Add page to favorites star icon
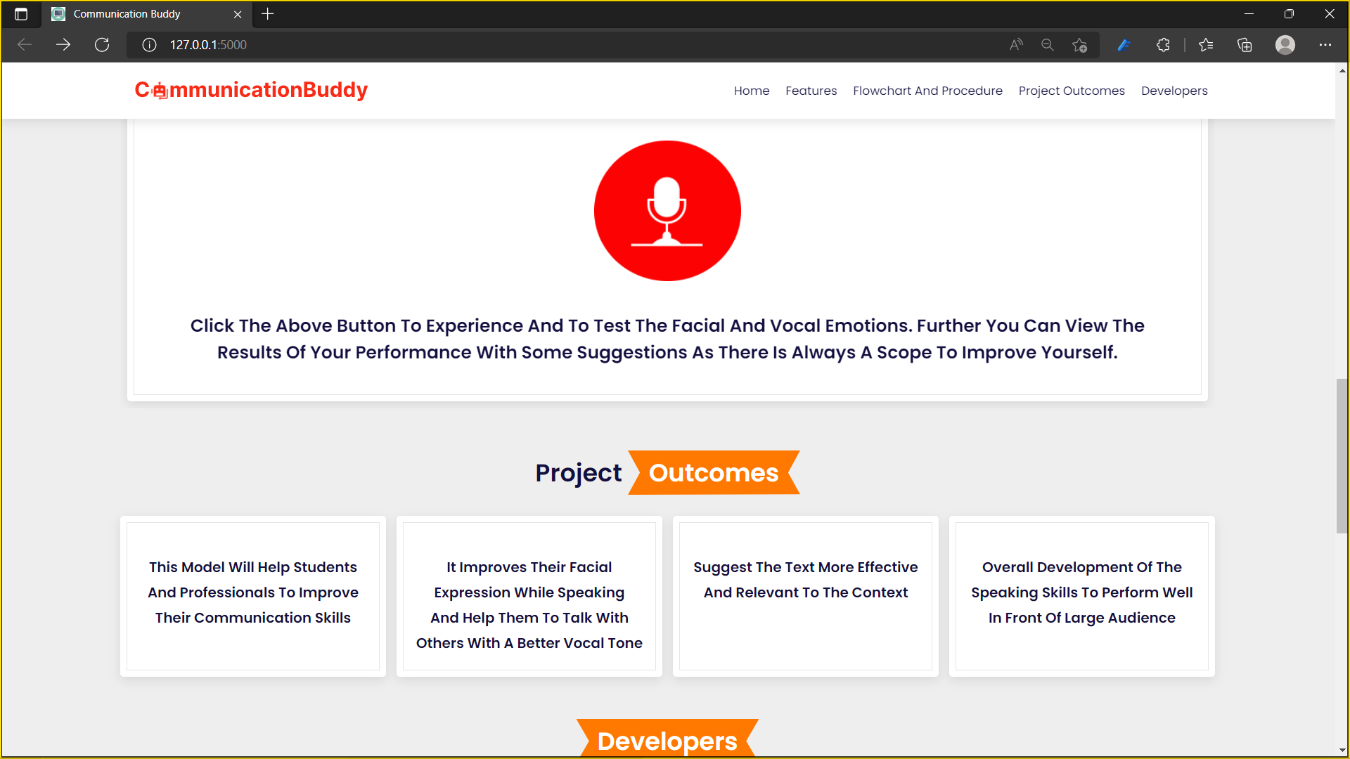 [1079, 45]
